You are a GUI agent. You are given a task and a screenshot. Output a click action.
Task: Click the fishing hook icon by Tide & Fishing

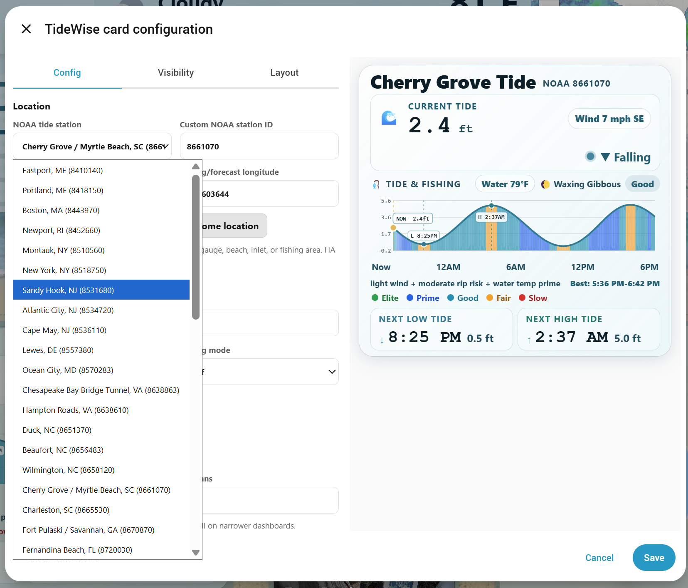click(x=376, y=184)
